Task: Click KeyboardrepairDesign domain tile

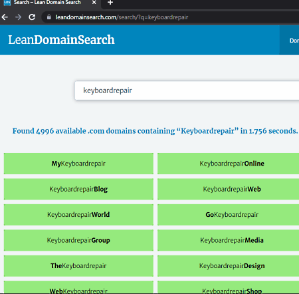Action: coord(228,266)
